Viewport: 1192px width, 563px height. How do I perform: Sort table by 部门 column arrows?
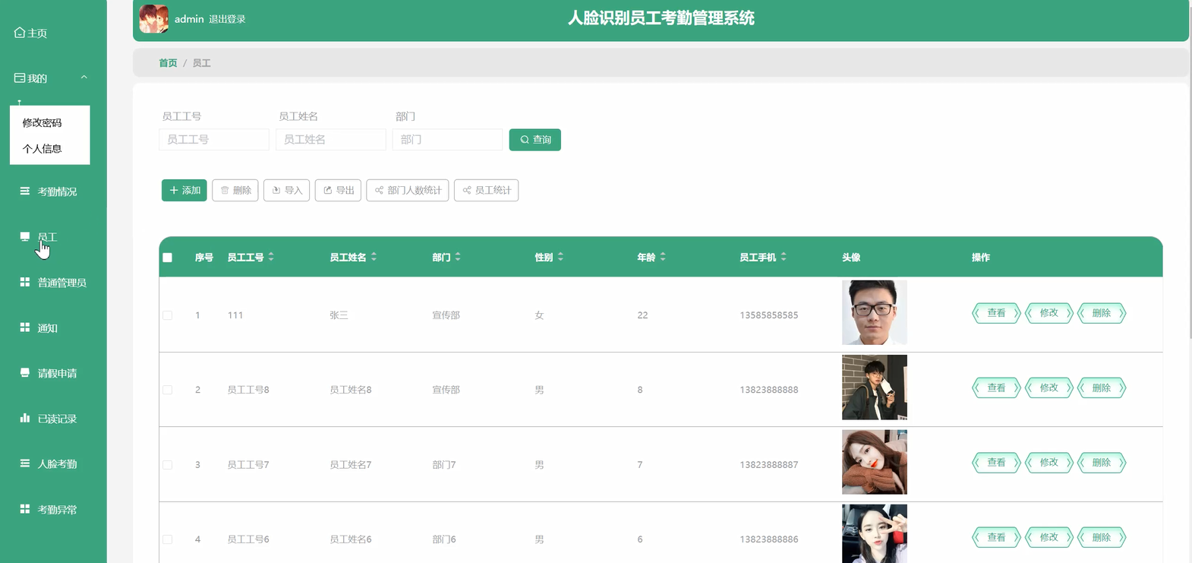[458, 257]
